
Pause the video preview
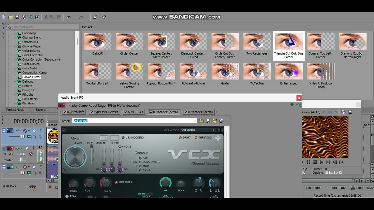(x=308, y=162)
